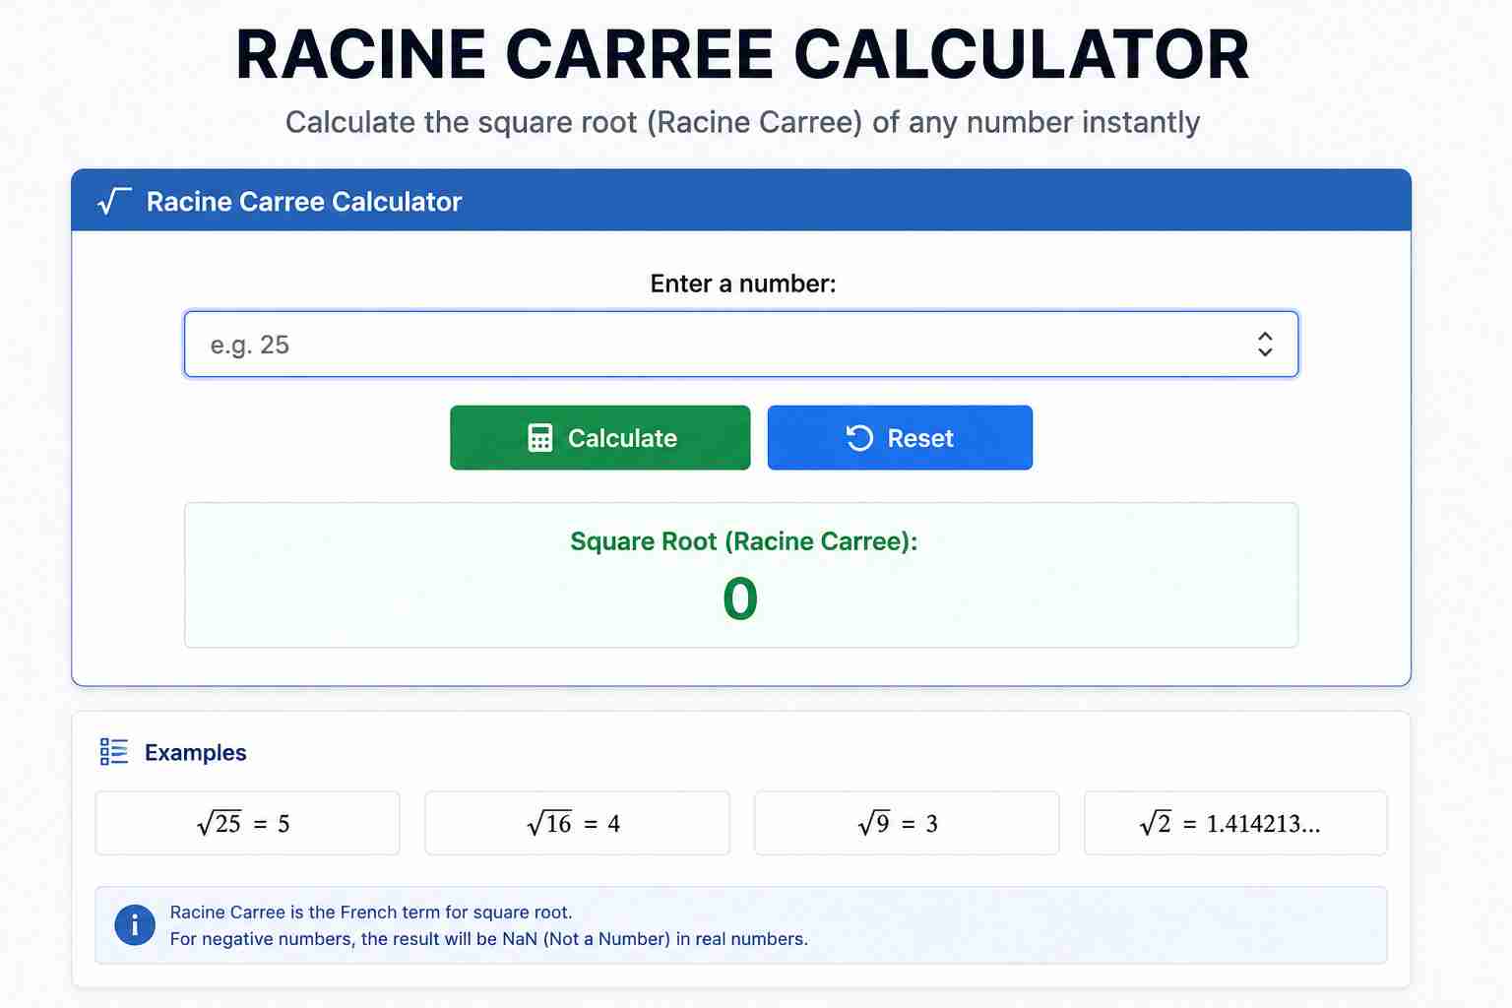Select the √25 = 5 example card
This screenshot has height=1008, width=1512.
coord(248,823)
